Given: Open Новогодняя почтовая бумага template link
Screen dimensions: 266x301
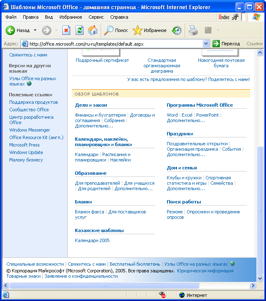Looking at the screenshot, I should (x=221, y=63).
